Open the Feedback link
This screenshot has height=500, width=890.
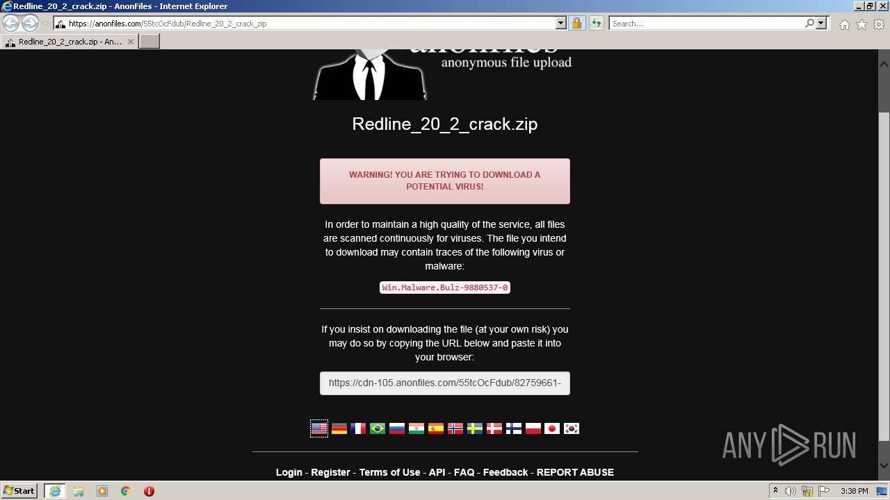pos(505,472)
